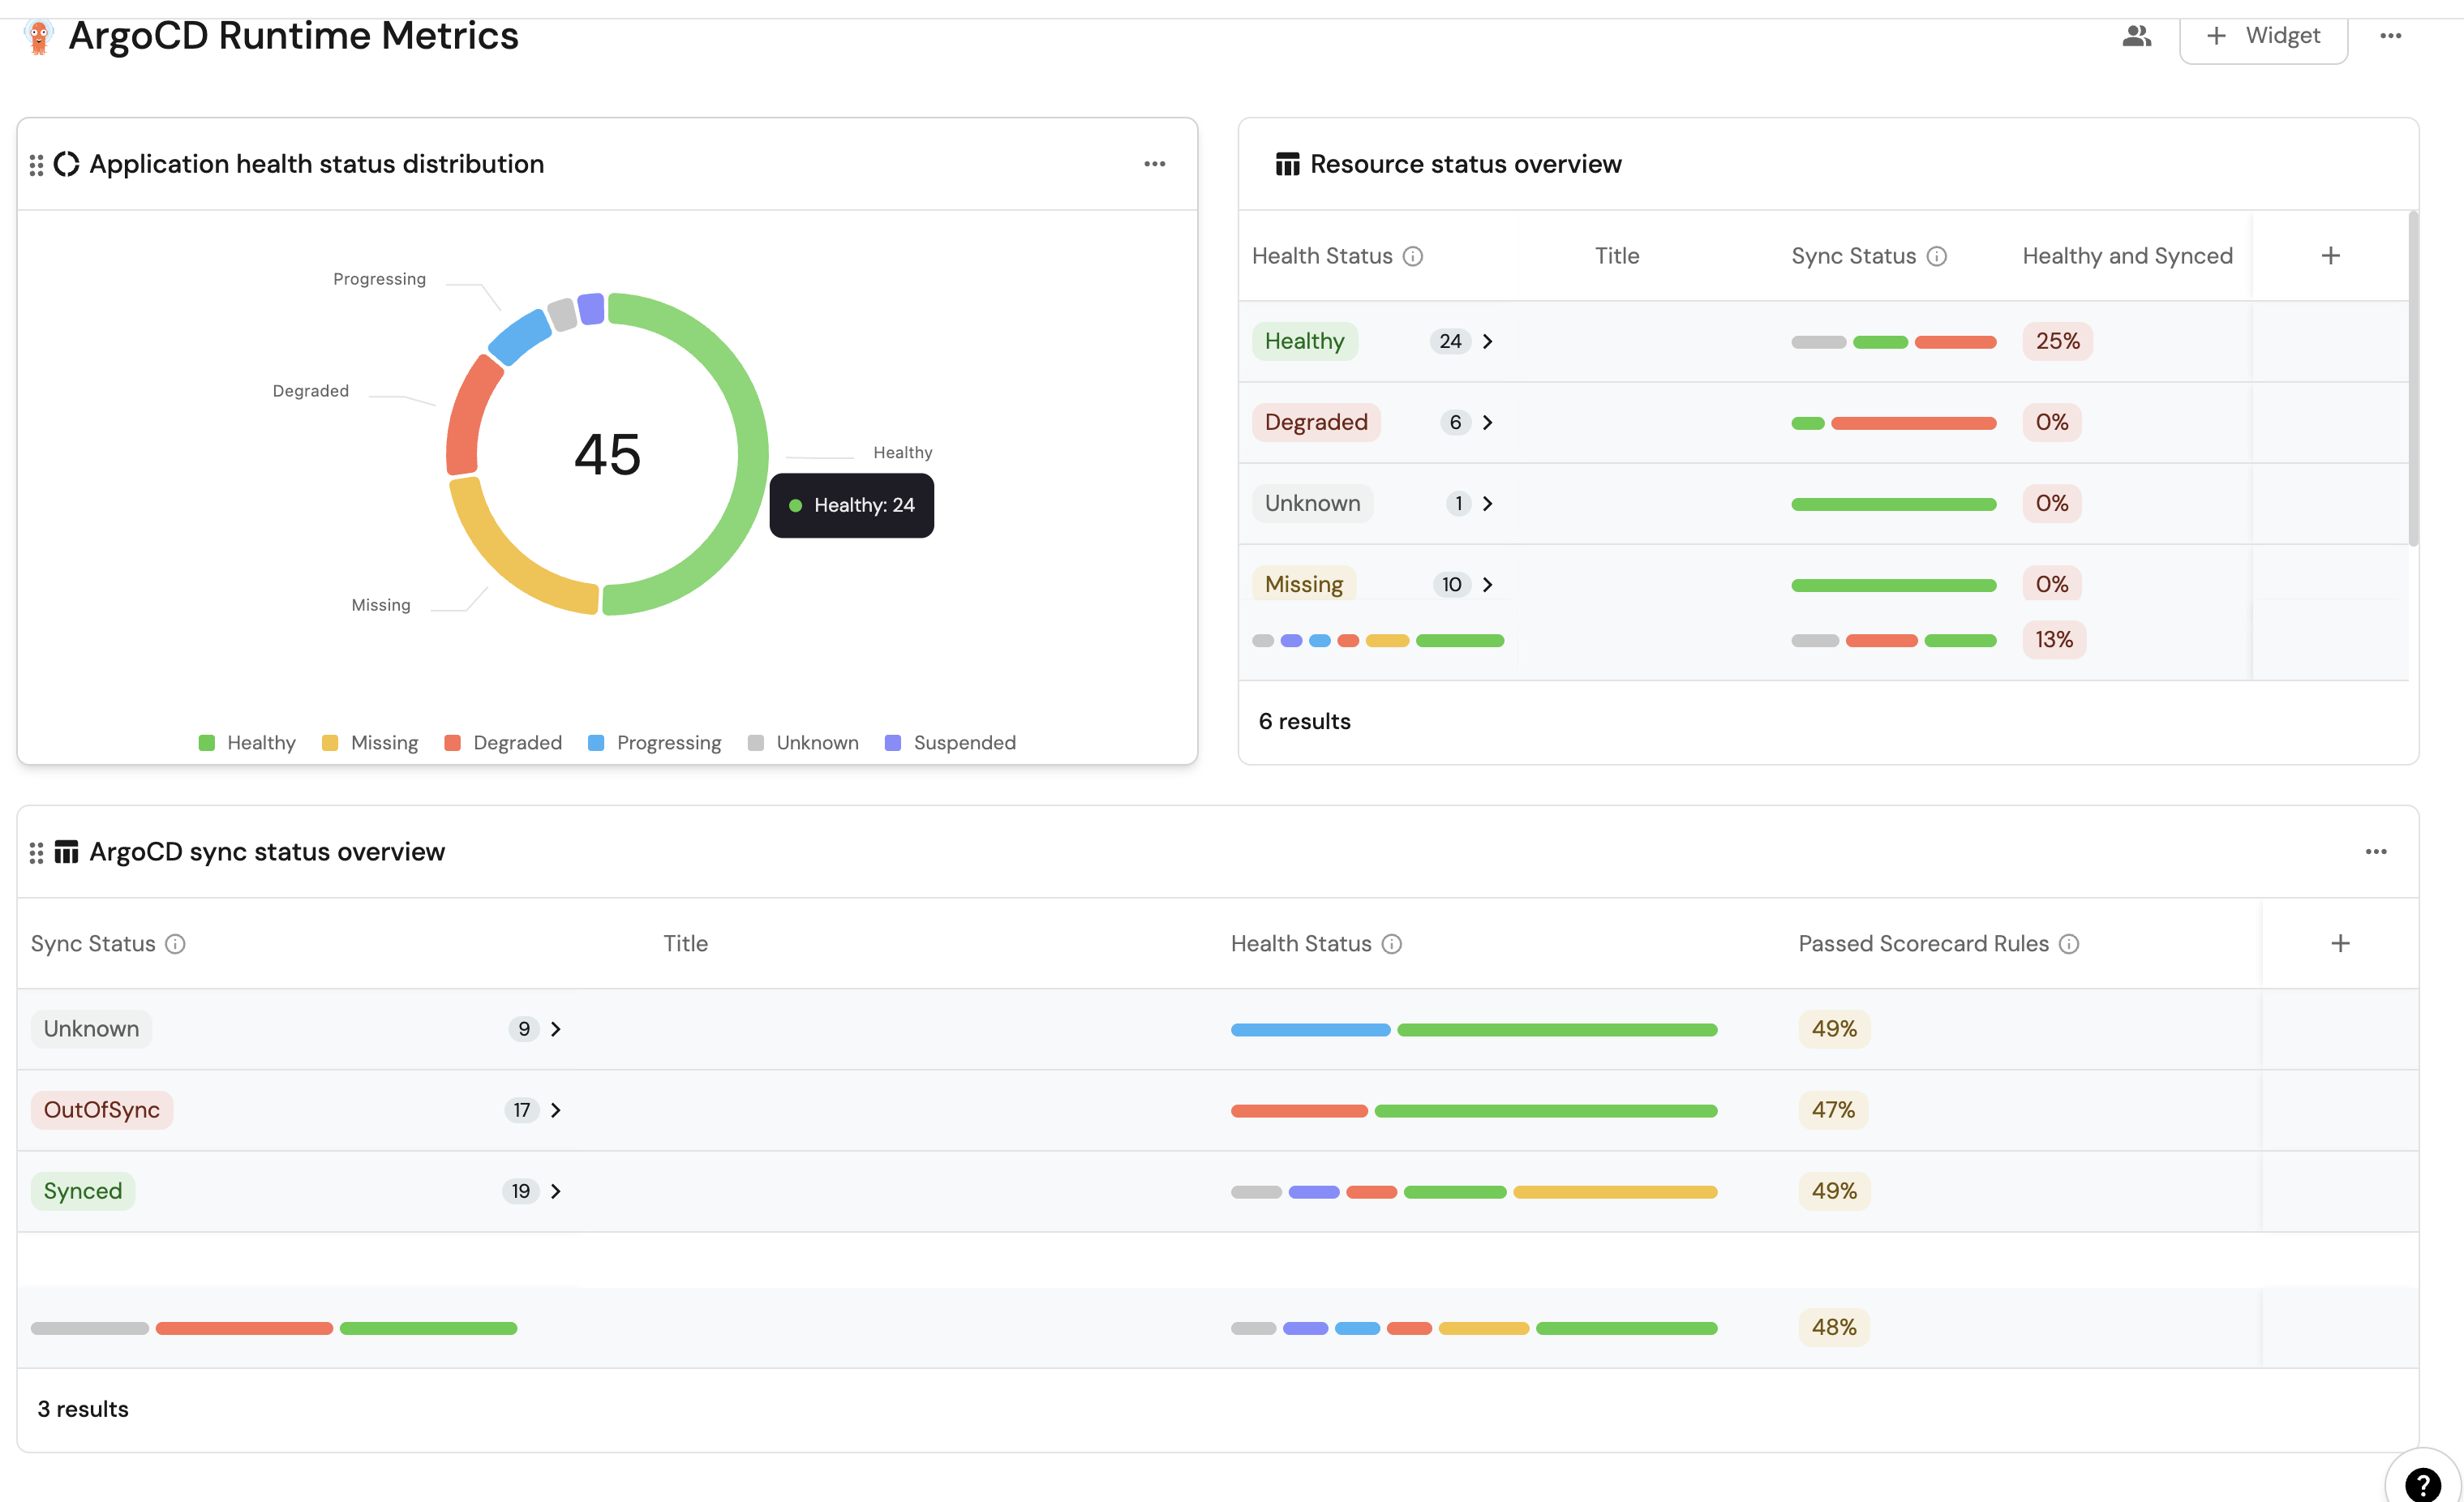
Task: Open Application health status widget options menu
Action: tap(1154, 164)
